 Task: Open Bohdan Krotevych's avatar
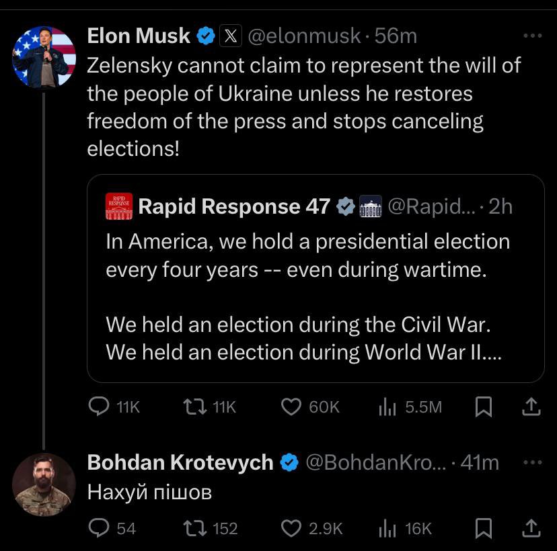coord(44,484)
